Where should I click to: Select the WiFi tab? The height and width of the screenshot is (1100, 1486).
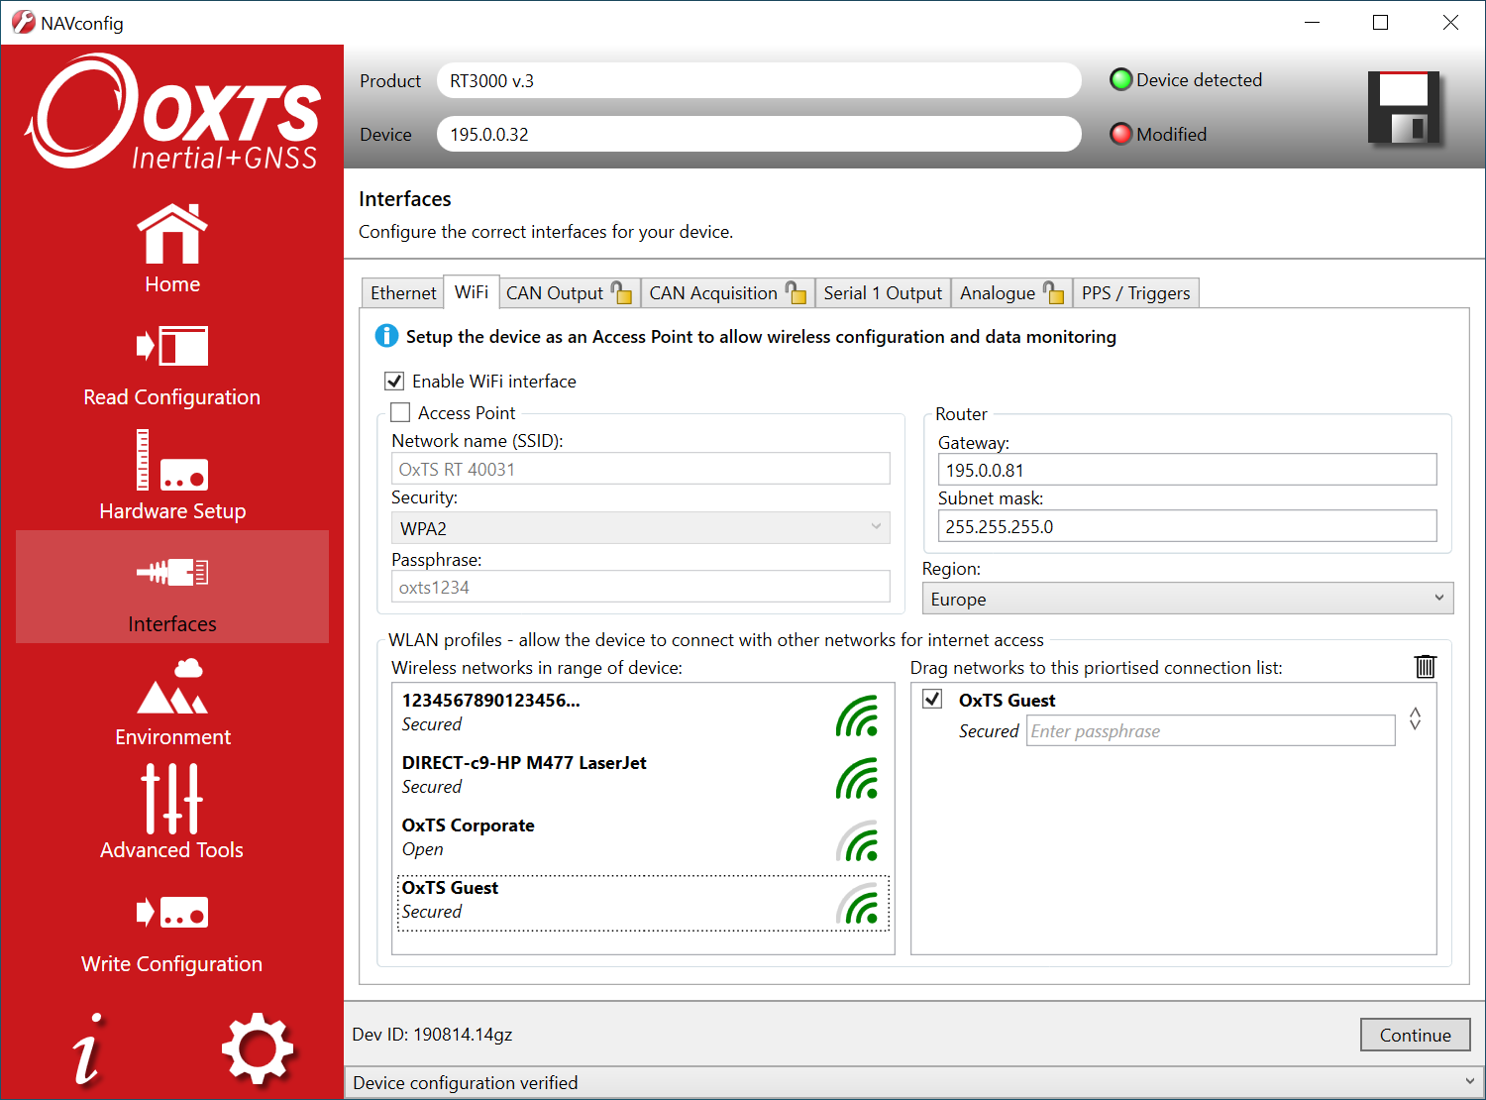(472, 291)
